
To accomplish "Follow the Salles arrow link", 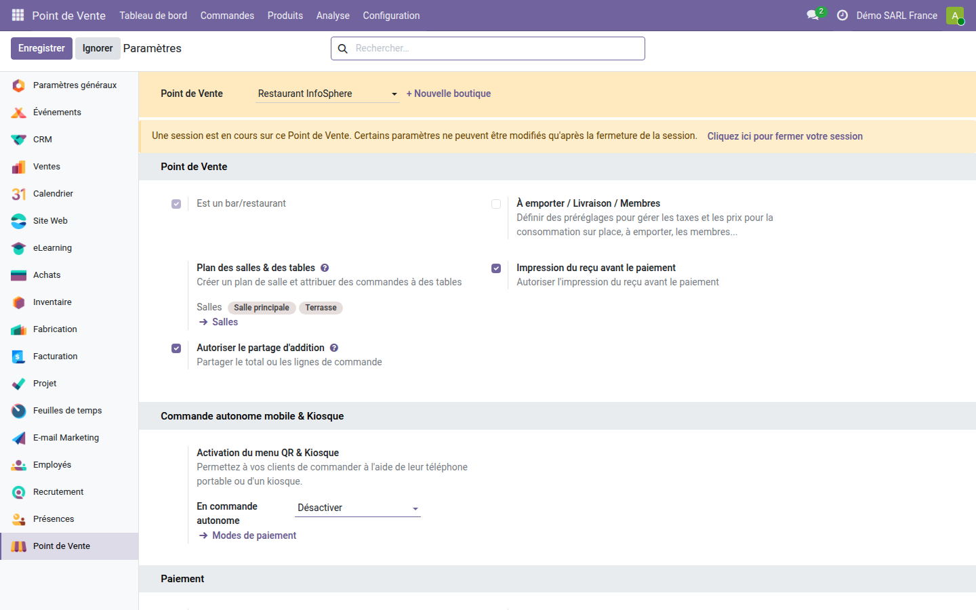I will (x=218, y=322).
